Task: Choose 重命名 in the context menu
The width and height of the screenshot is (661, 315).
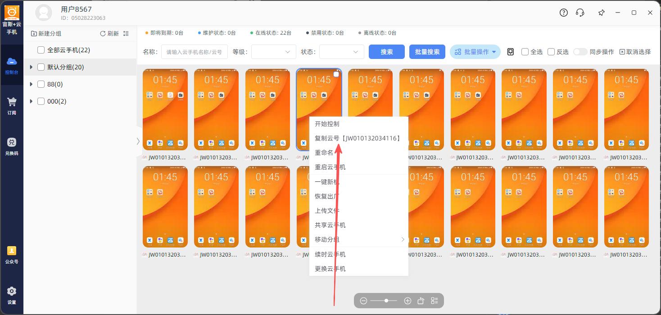Action: [x=359, y=153]
